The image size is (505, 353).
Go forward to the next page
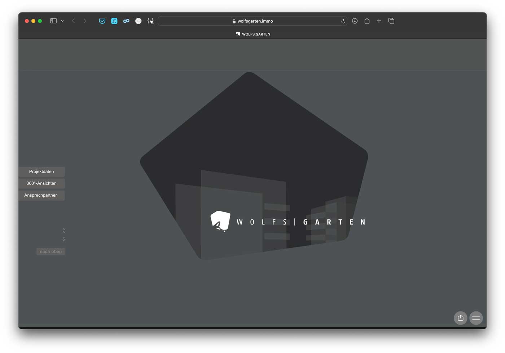(x=85, y=21)
